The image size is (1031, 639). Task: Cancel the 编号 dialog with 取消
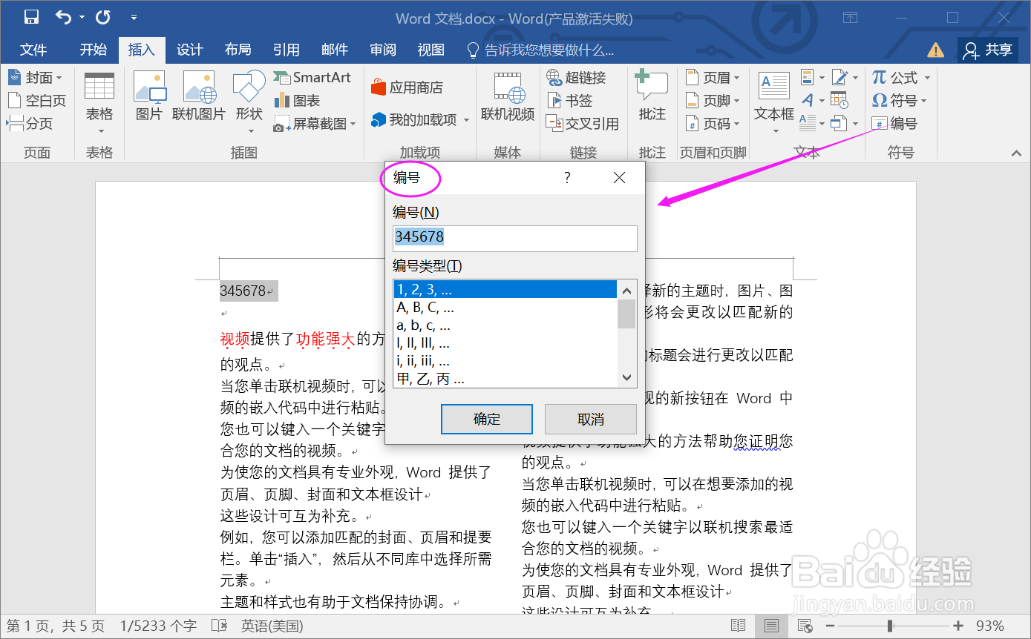coord(590,419)
